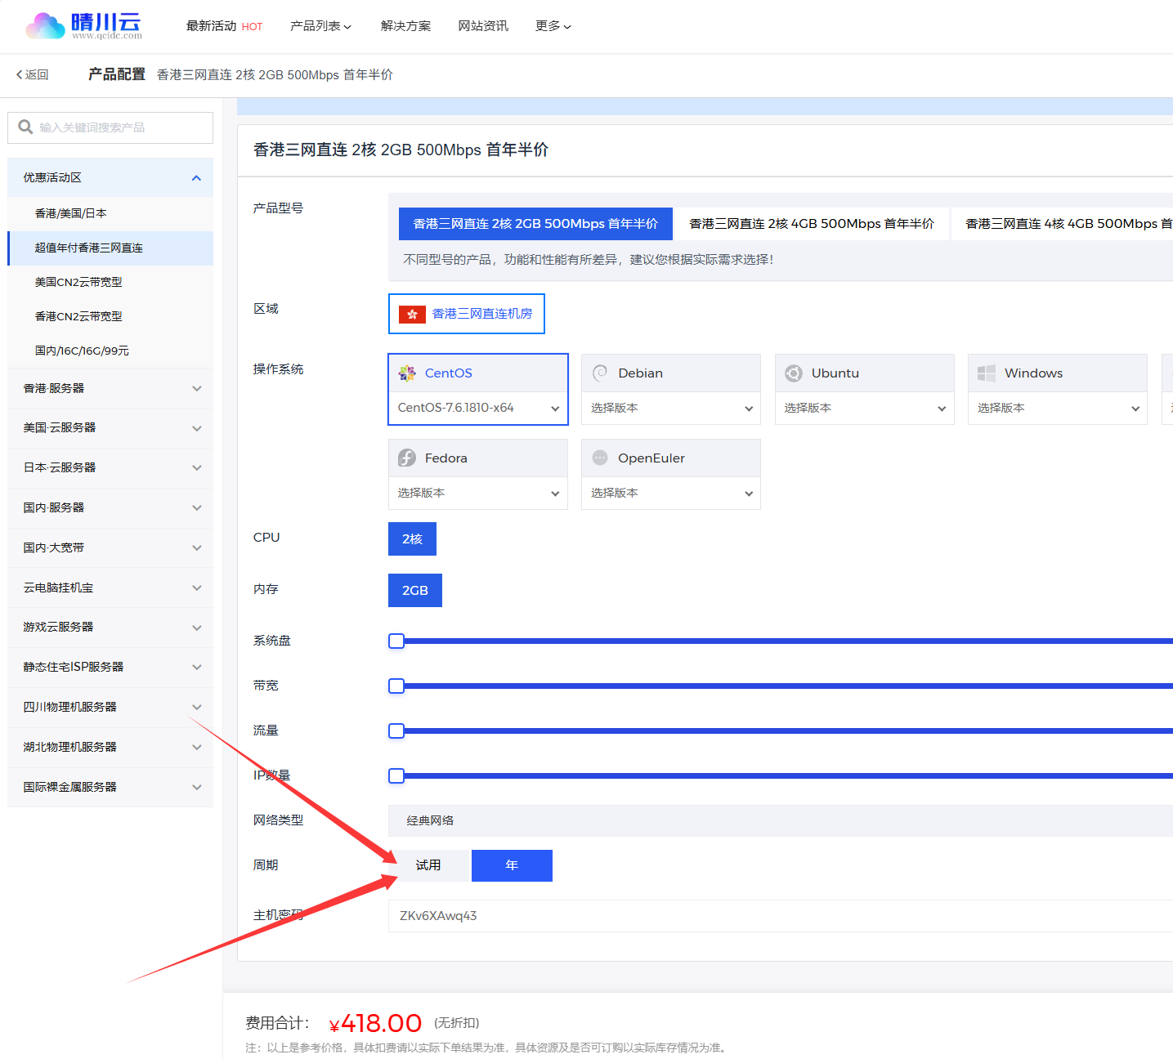
Task: Open the CentOS version dropdown
Action: [477, 408]
